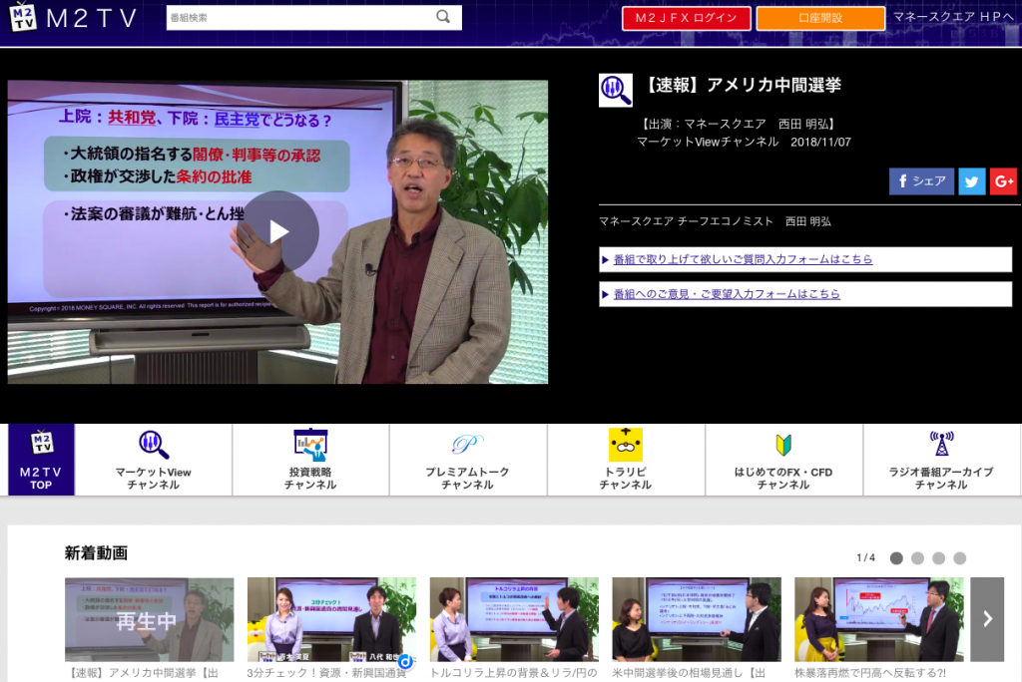Select the M2TV TOP tab
This screenshot has height=682, width=1022.
click(41, 460)
